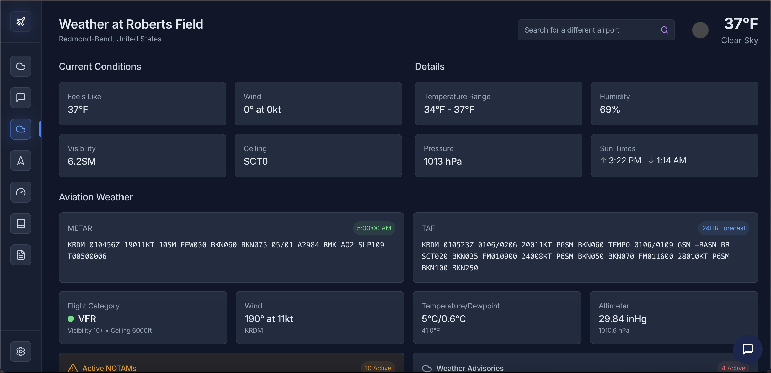
Task: Select the highlighted weather cloud sidebar icon
Action: [21, 129]
